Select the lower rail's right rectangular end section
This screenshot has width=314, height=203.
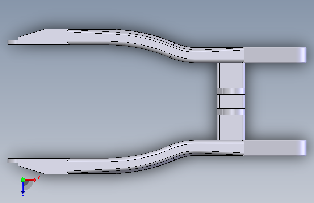[270, 148]
